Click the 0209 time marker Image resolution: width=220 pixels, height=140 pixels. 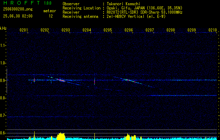192,30
